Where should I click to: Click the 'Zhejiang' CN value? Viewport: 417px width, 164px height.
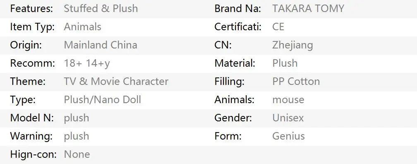coord(292,45)
